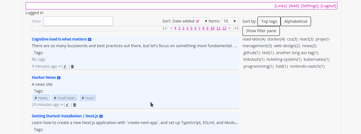Image resolution: width=361 pixels, height=134 pixels.
Task: Edit the Hacker News bookmark with pencil icon
Action: (67, 105)
